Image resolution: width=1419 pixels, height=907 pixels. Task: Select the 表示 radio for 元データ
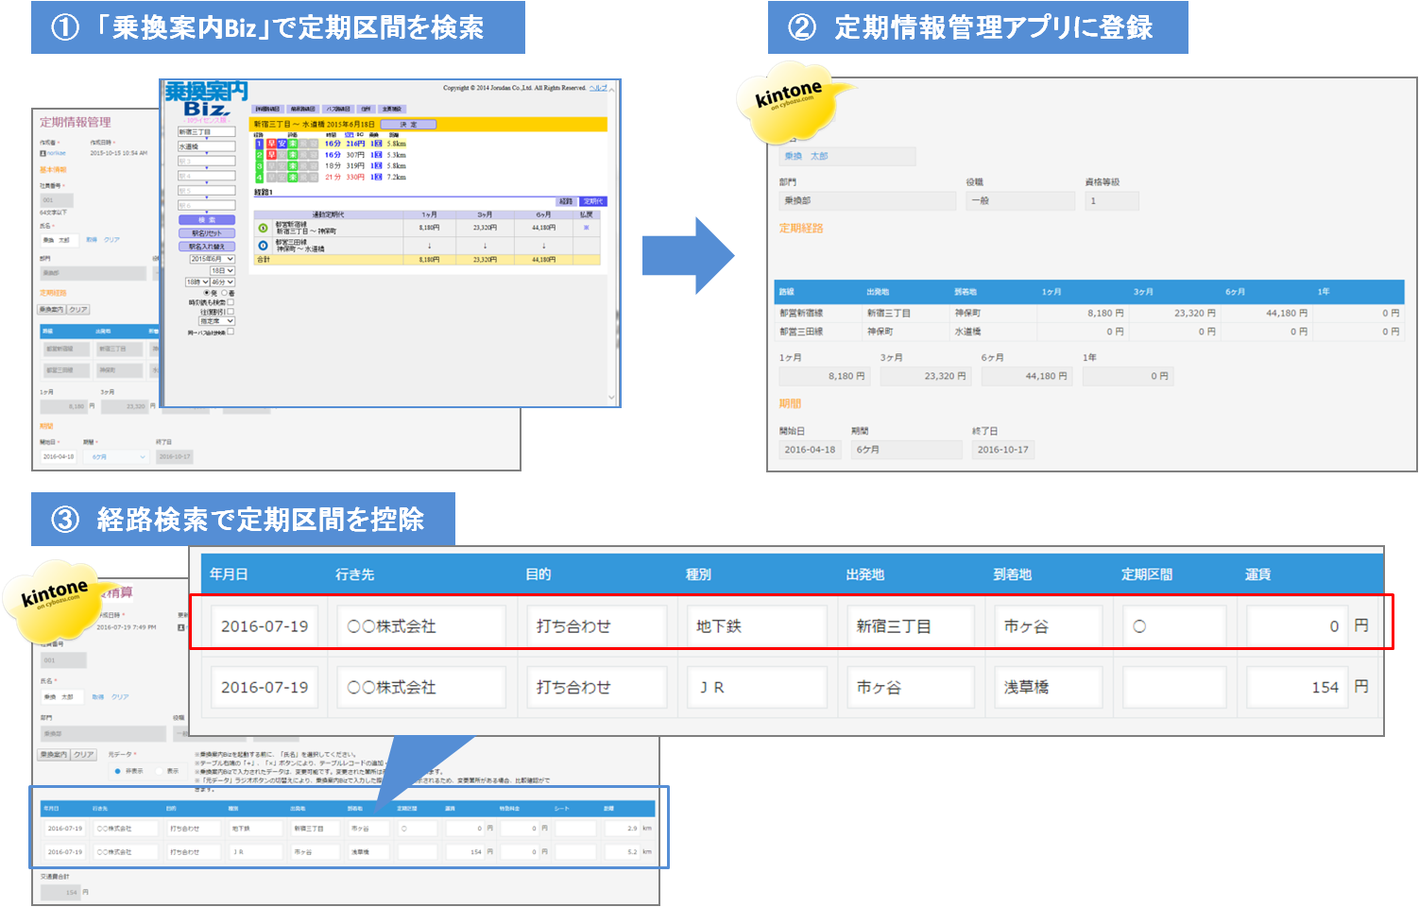(159, 771)
